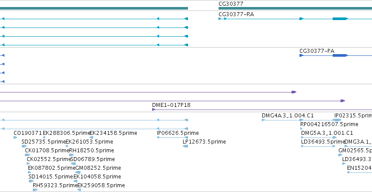
Task: Click the LP12673.5prime EST arrow
Action: (x=185, y=146)
